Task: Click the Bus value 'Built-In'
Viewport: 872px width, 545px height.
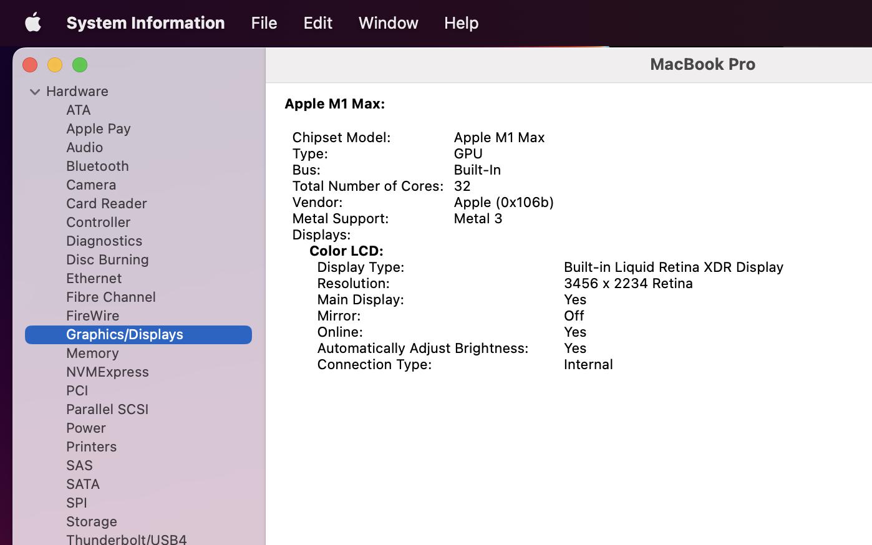Action: [477, 170]
